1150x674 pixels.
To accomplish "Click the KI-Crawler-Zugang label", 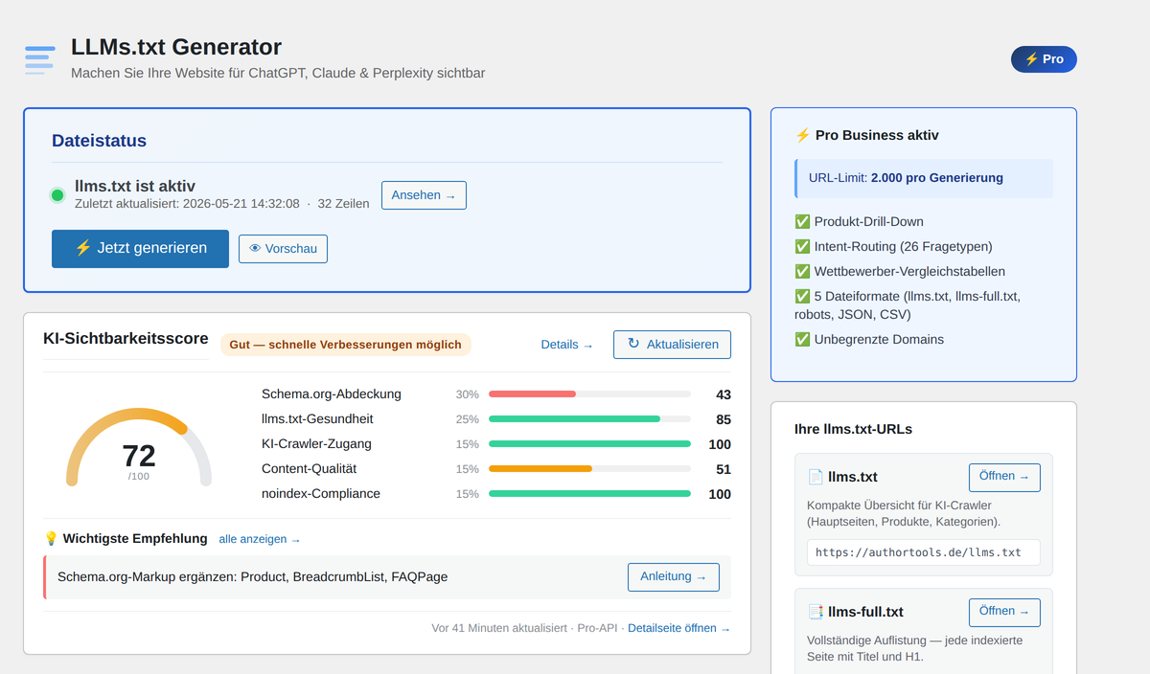I will click(x=316, y=444).
